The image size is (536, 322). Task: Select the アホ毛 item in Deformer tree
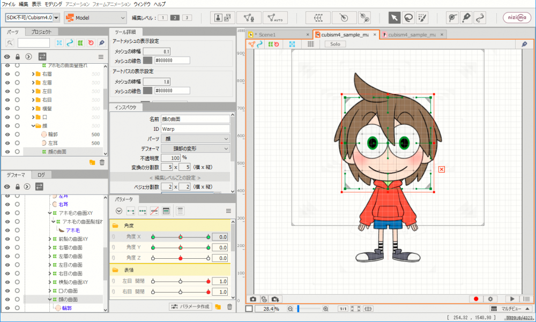tap(73, 230)
